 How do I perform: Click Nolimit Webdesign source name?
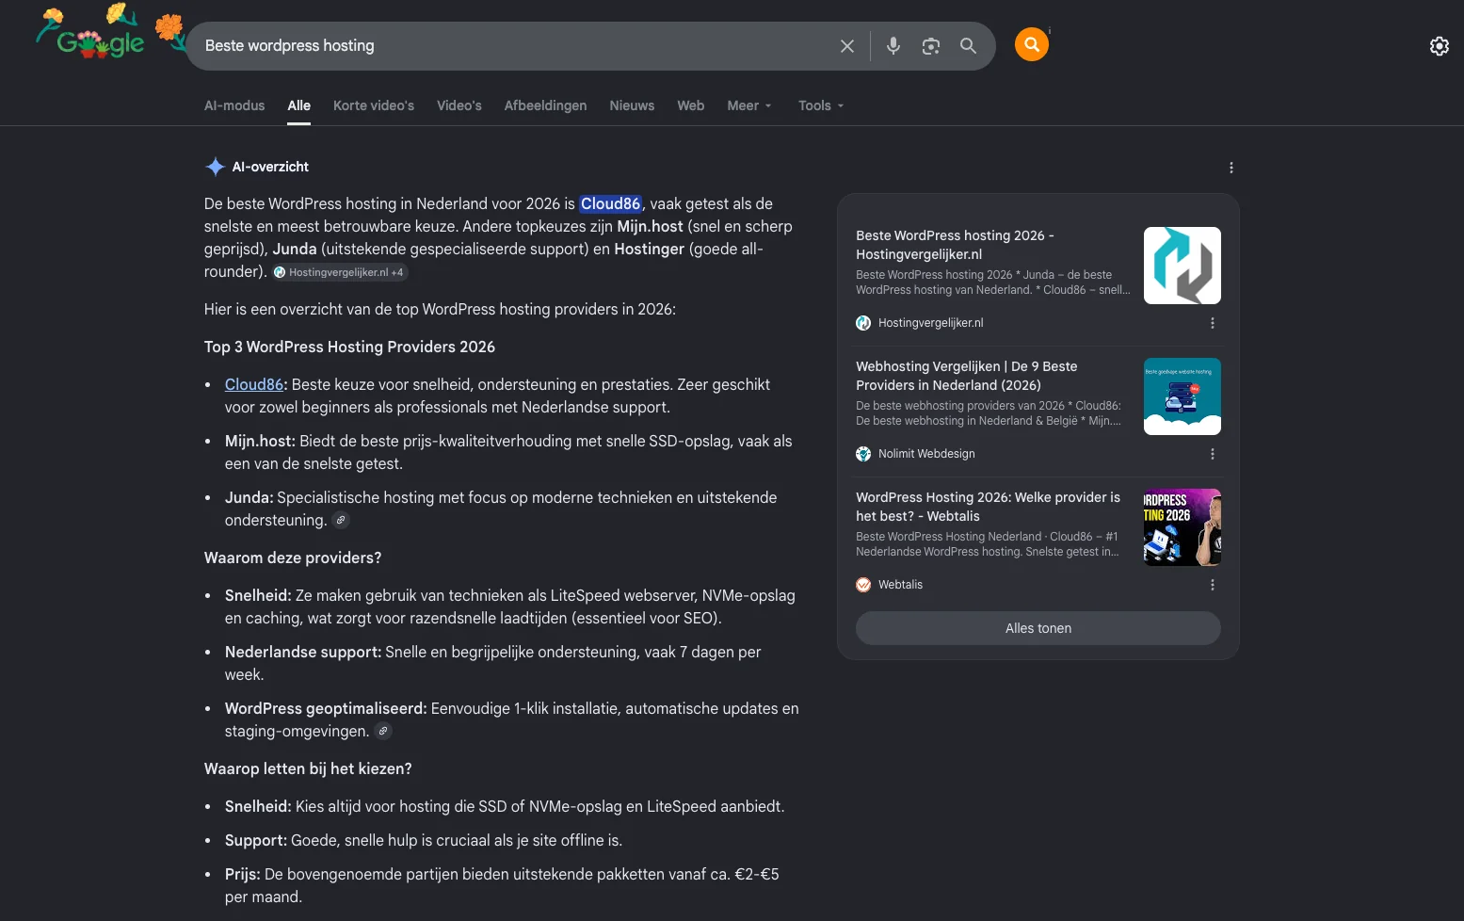926,454
